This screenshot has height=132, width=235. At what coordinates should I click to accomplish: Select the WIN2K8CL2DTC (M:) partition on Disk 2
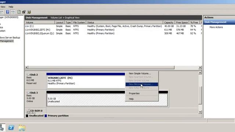(86, 81)
